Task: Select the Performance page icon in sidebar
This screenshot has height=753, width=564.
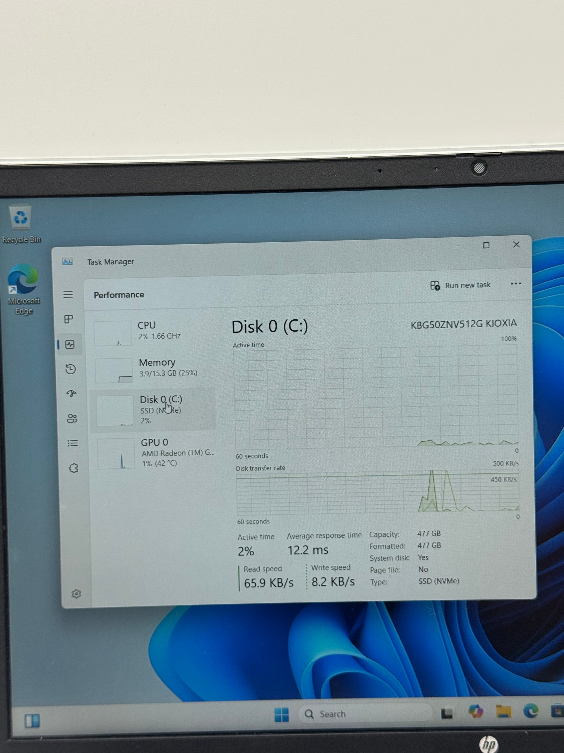Action: pyautogui.click(x=70, y=344)
